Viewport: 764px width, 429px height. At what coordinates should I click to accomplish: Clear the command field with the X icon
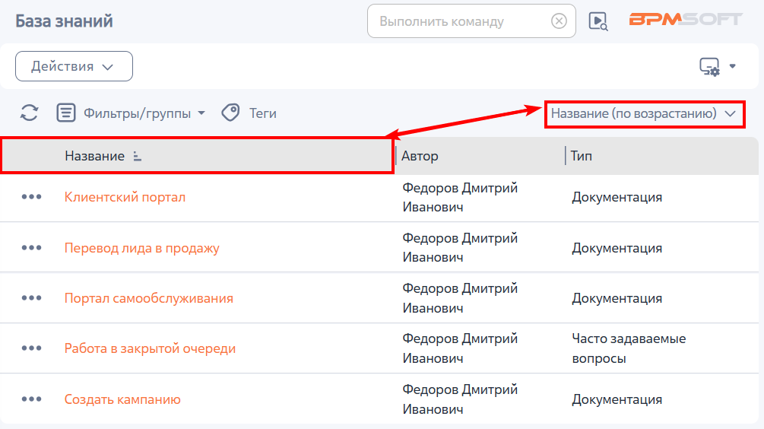pos(559,21)
